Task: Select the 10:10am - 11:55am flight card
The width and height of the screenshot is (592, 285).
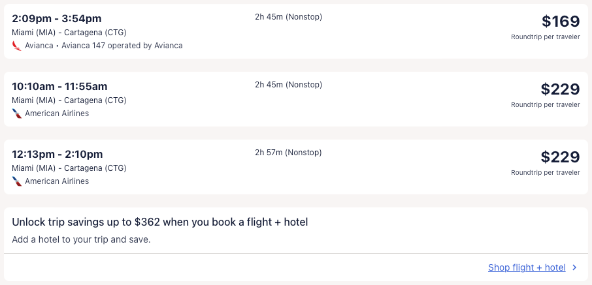Action: pyautogui.click(x=59, y=86)
